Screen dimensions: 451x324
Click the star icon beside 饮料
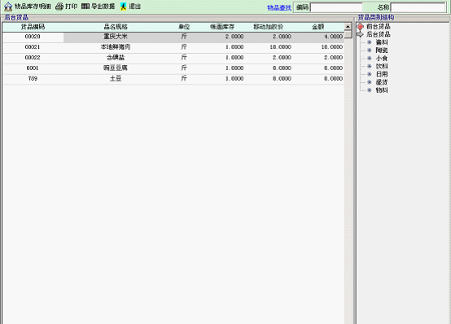(370, 66)
